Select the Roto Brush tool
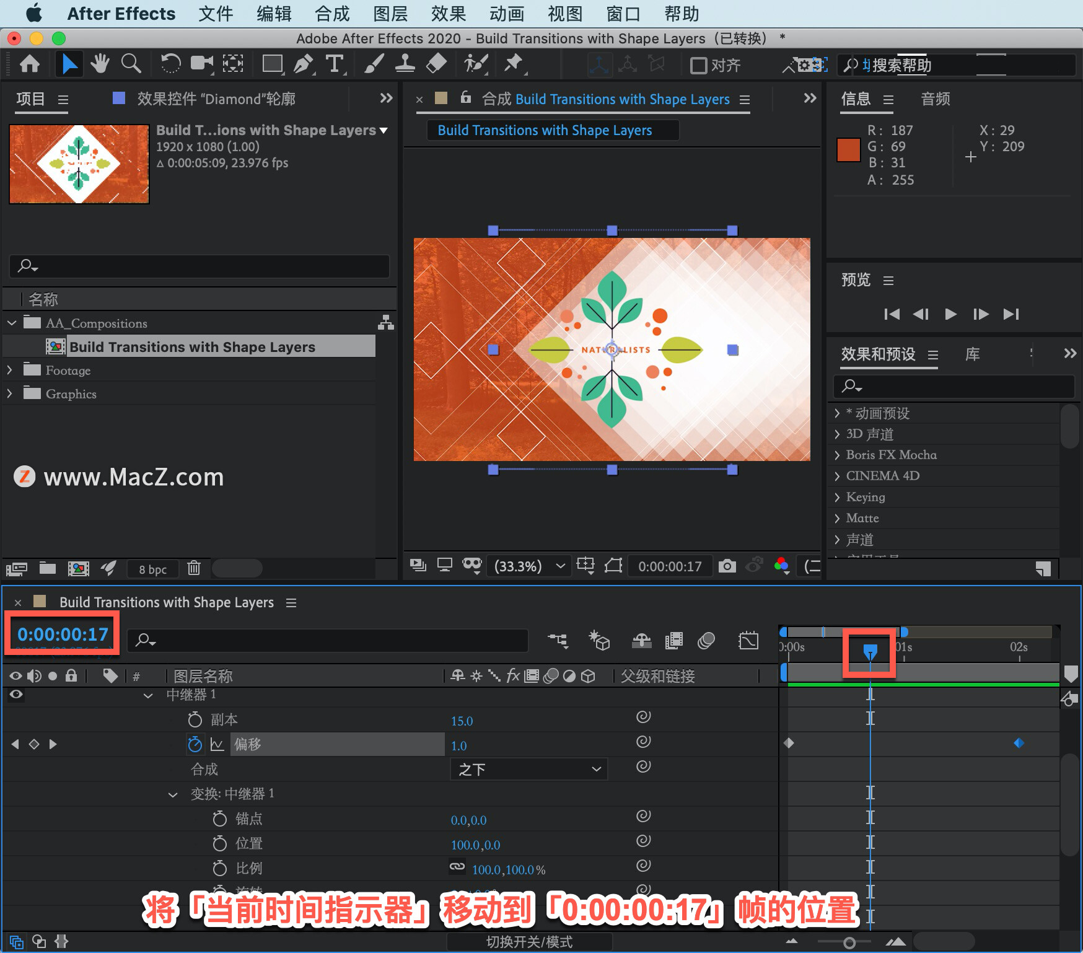 (476, 64)
